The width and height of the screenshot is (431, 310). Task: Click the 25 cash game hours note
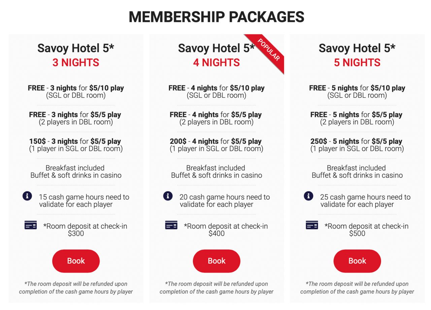pyautogui.click(x=365, y=201)
